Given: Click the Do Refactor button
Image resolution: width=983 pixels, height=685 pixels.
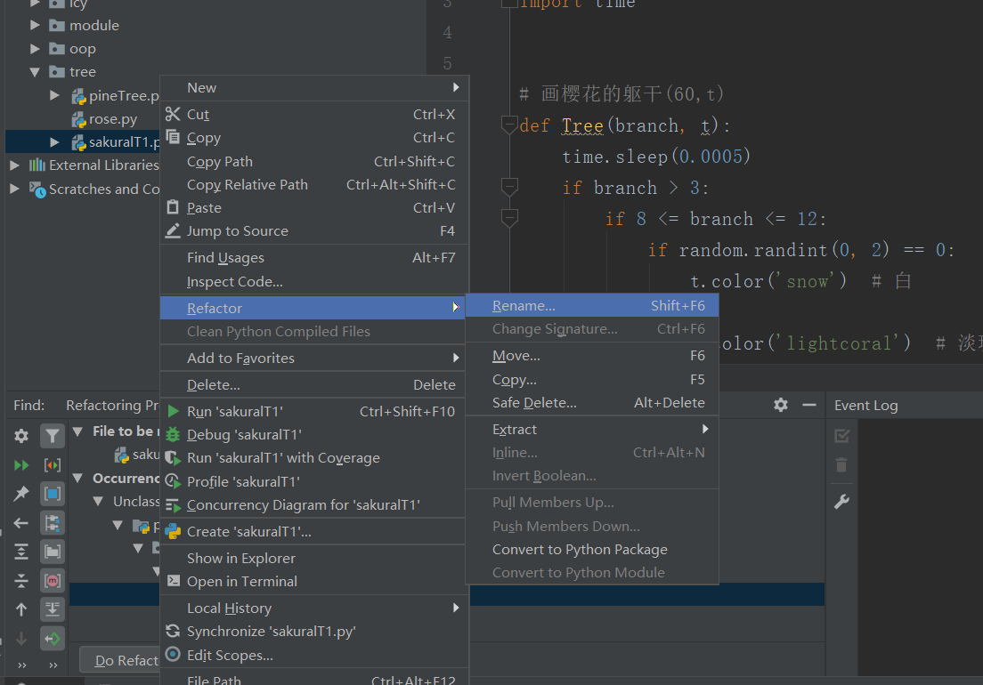Looking at the screenshot, I should [119, 661].
